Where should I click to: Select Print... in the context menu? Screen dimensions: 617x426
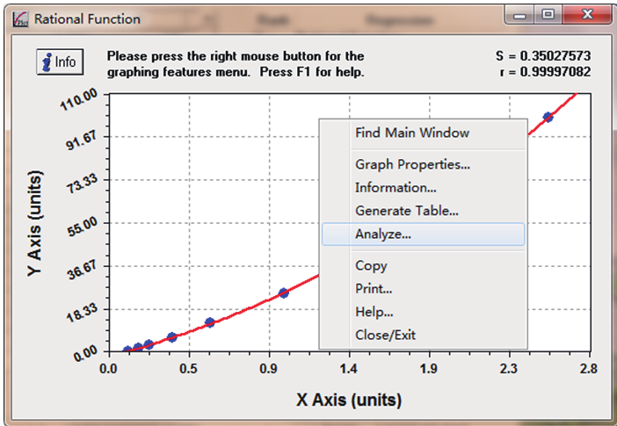[x=374, y=288]
